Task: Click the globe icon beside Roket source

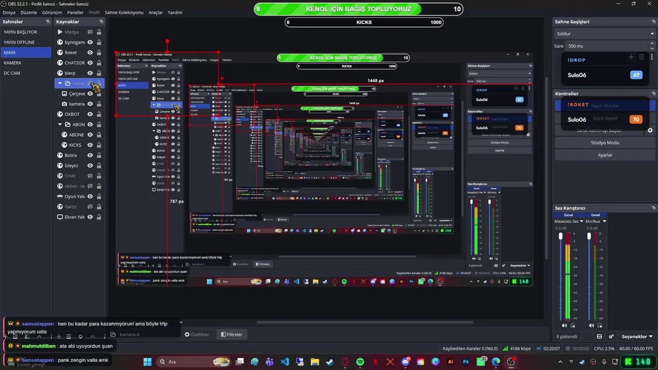Action: tap(60, 52)
